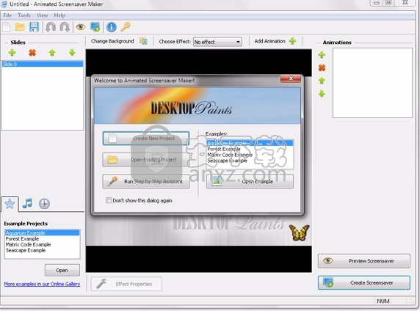
Task: Open the Tools menu
Action: pyautogui.click(x=24, y=15)
